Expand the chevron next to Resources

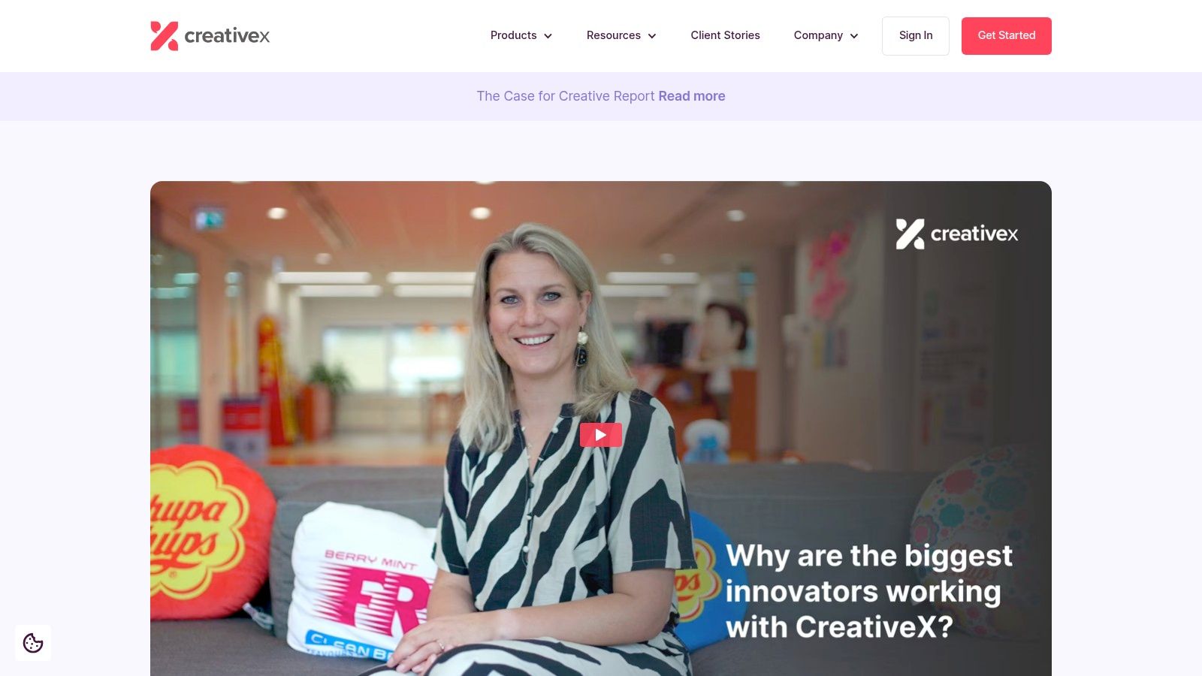[x=652, y=36]
